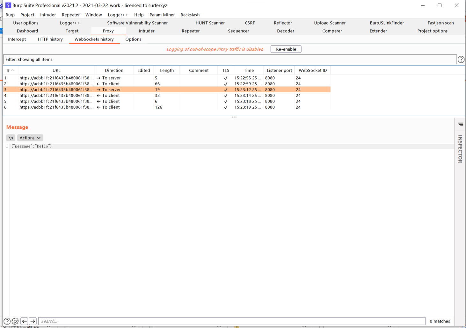Open the Intercept sub-tab
This screenshot has height=328, width=466.
click(x=17, y=39)
